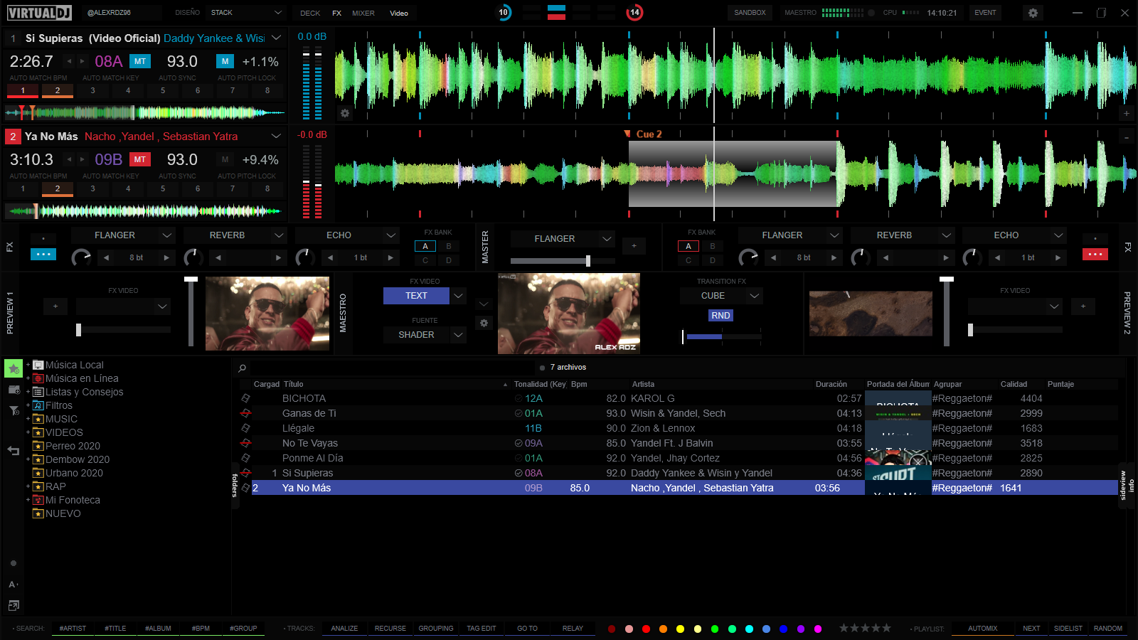Expand the Música Local folder tree
Viewport: 1138px width, 640px height.
click(x=28, y=365)
